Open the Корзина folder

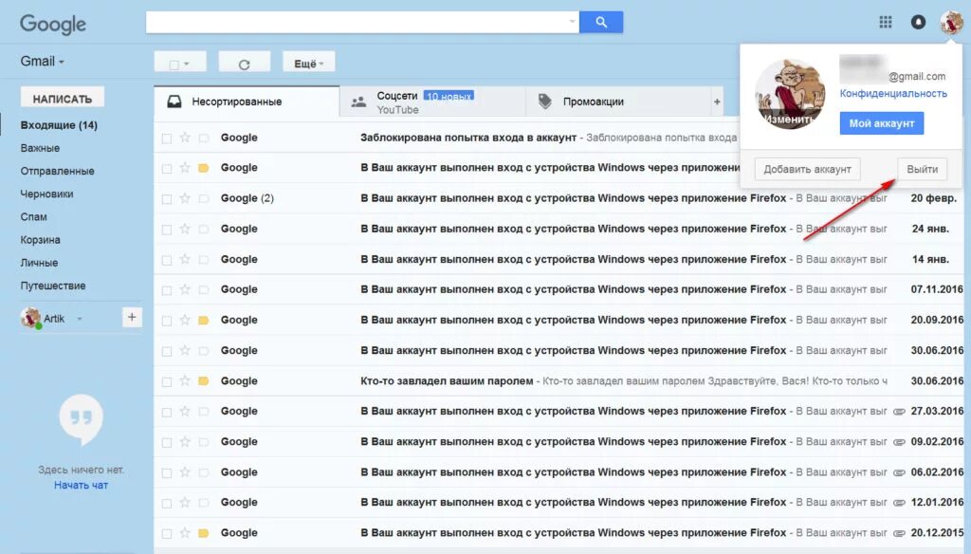[40, 240]
